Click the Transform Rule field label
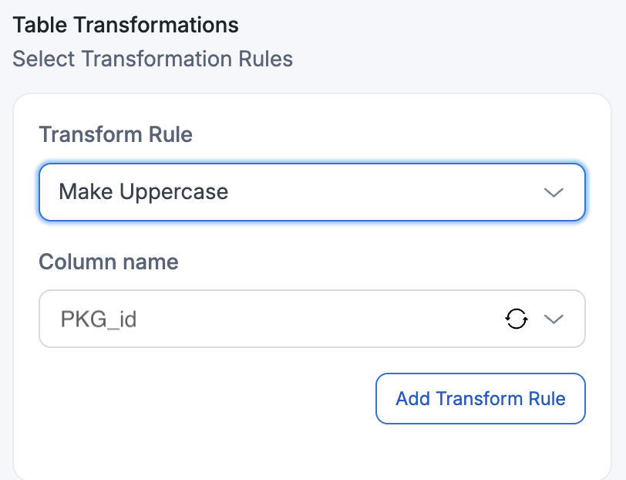Screen dimensions: 626x480 click(x=116, y=135)
